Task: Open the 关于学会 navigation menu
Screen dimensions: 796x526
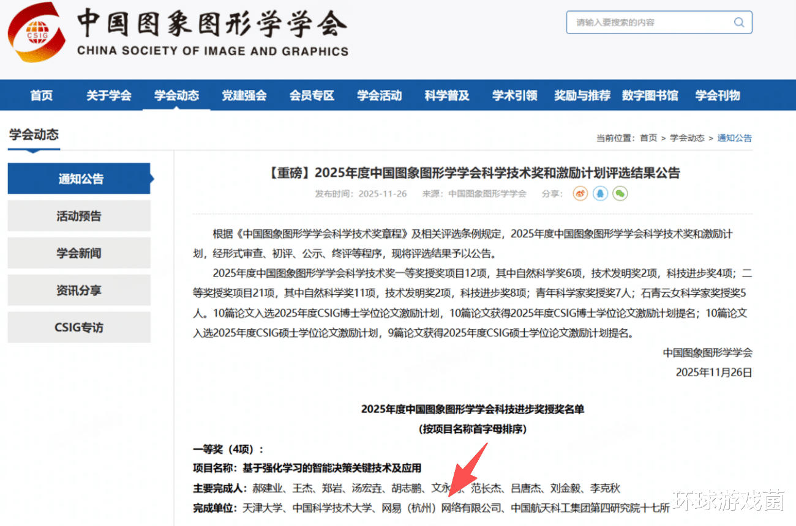Action: pos(109,95)
